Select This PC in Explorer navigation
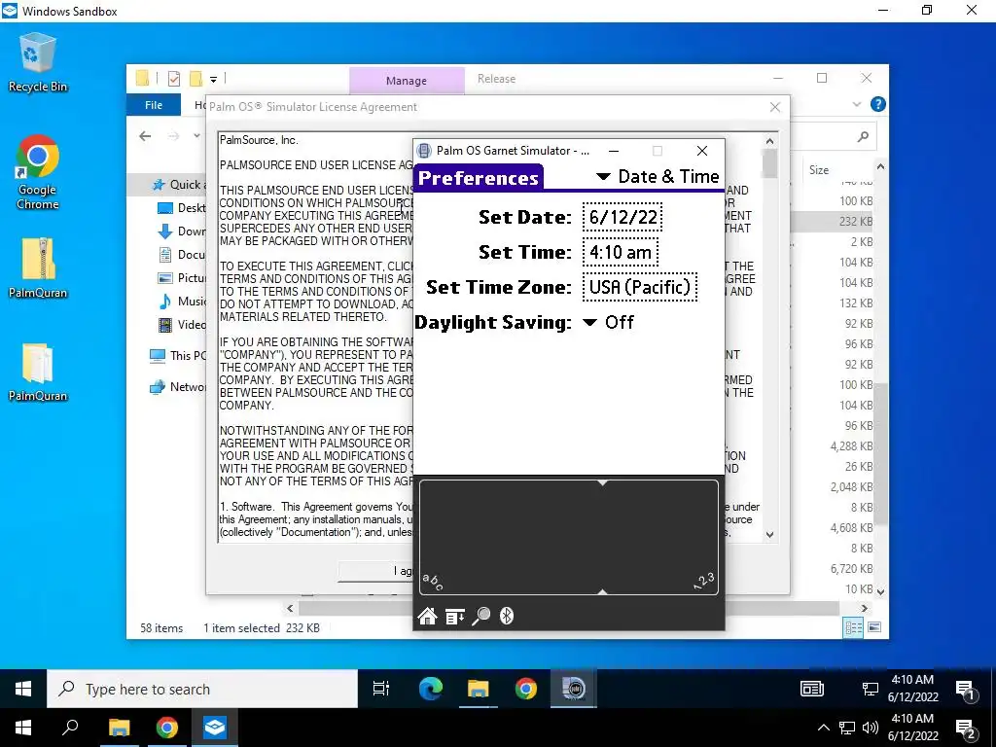The width and height of the screenshot is (996, 747). [178, 356]
